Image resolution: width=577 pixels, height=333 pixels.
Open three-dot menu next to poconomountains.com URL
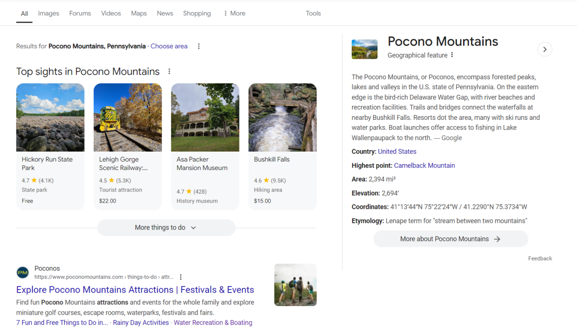click(x=181, y=277)
